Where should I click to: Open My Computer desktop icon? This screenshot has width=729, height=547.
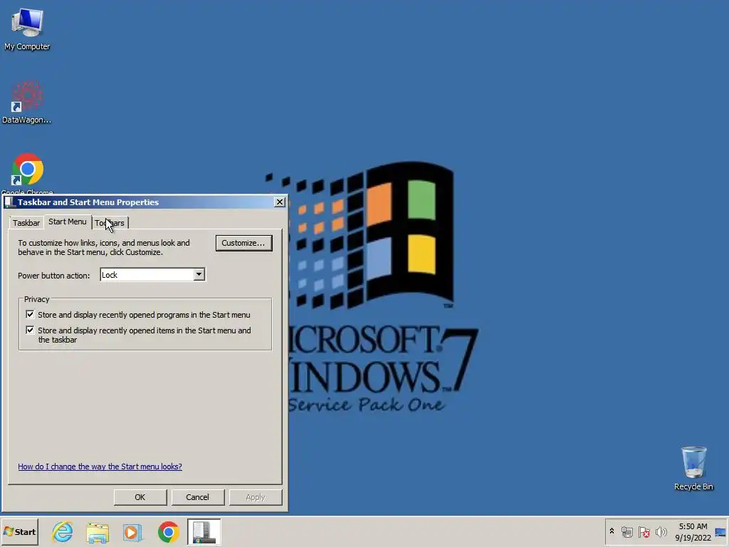27,28
